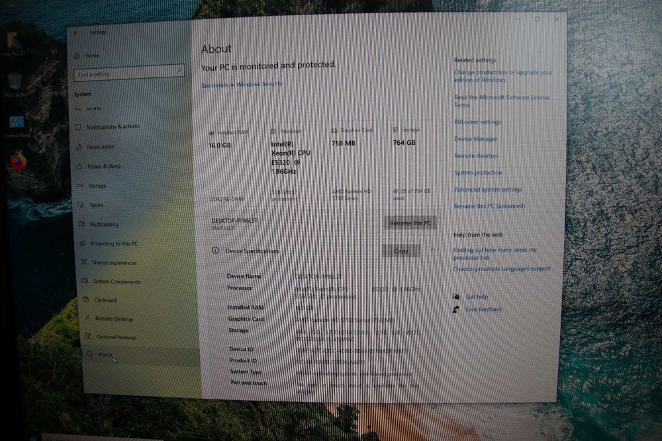Select the Product ID value text
662x441 pixels.
pos(330,362)
